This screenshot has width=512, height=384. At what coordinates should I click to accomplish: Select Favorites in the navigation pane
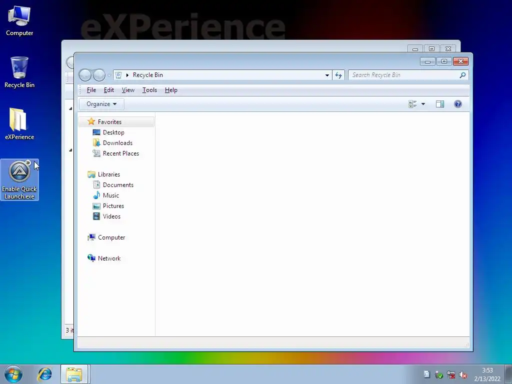coord(116,122)
